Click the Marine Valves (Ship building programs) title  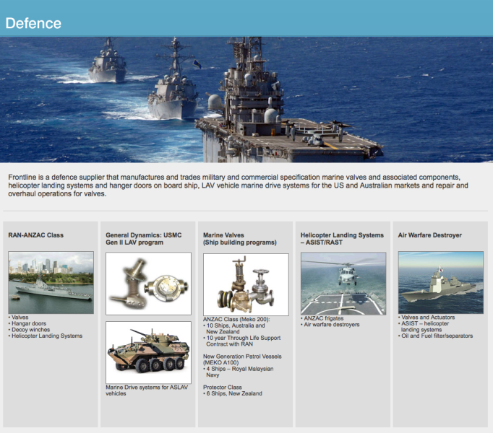239,239
